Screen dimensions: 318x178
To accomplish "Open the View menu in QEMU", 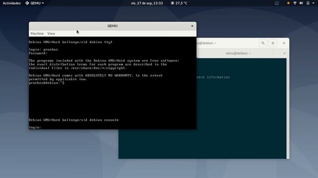I will point(51,34).
